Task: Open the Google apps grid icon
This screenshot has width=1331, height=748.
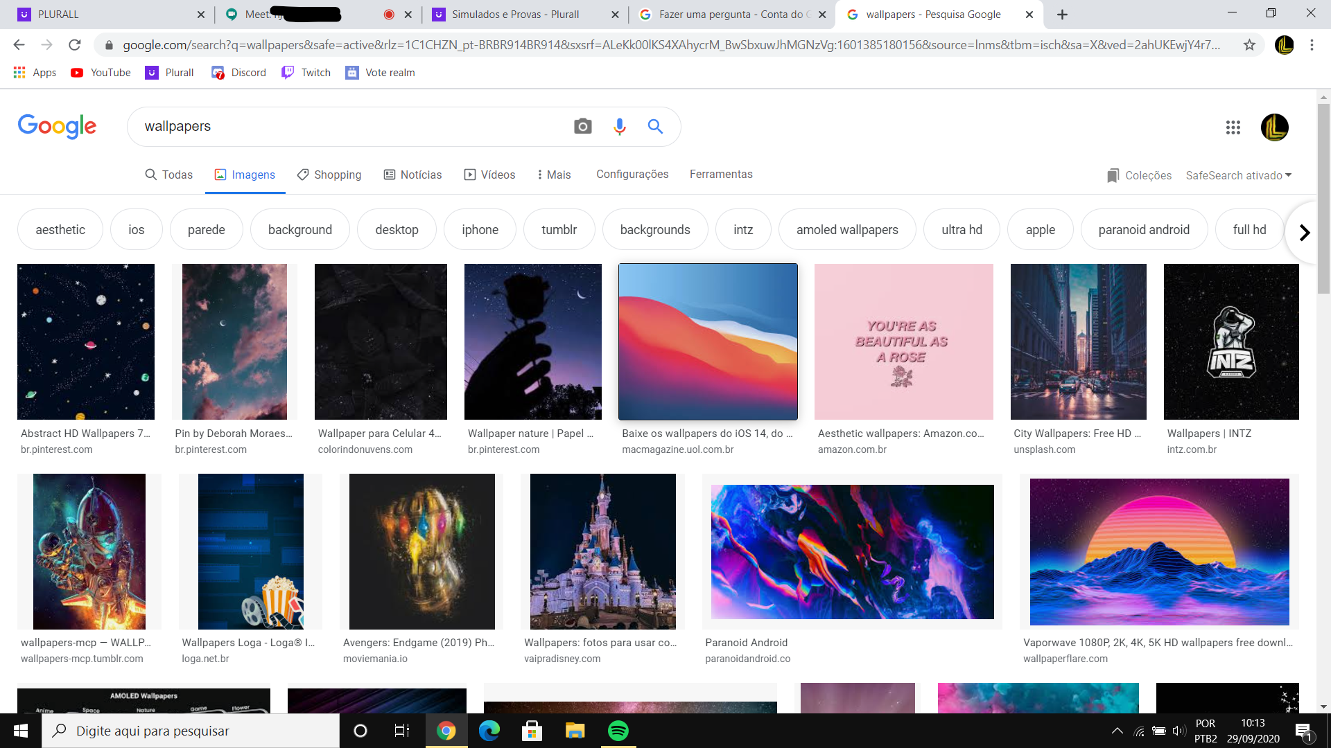Action: (x=1233, y=127)
